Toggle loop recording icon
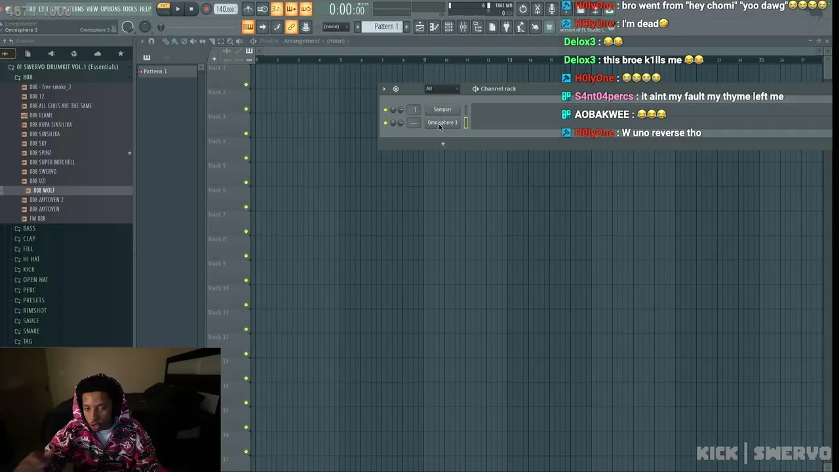Viewport: 839px width, 472px height. click(x=305, y=9)
